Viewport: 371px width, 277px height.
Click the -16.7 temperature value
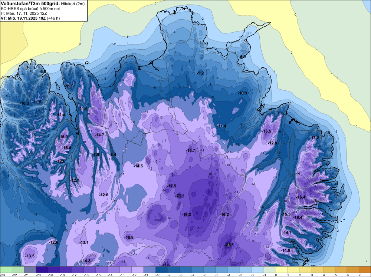coord(190,150)
